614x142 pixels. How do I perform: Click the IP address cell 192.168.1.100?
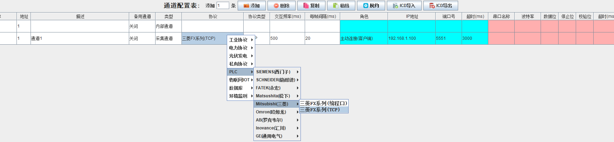pyautogui.click(x=411, y=38)
